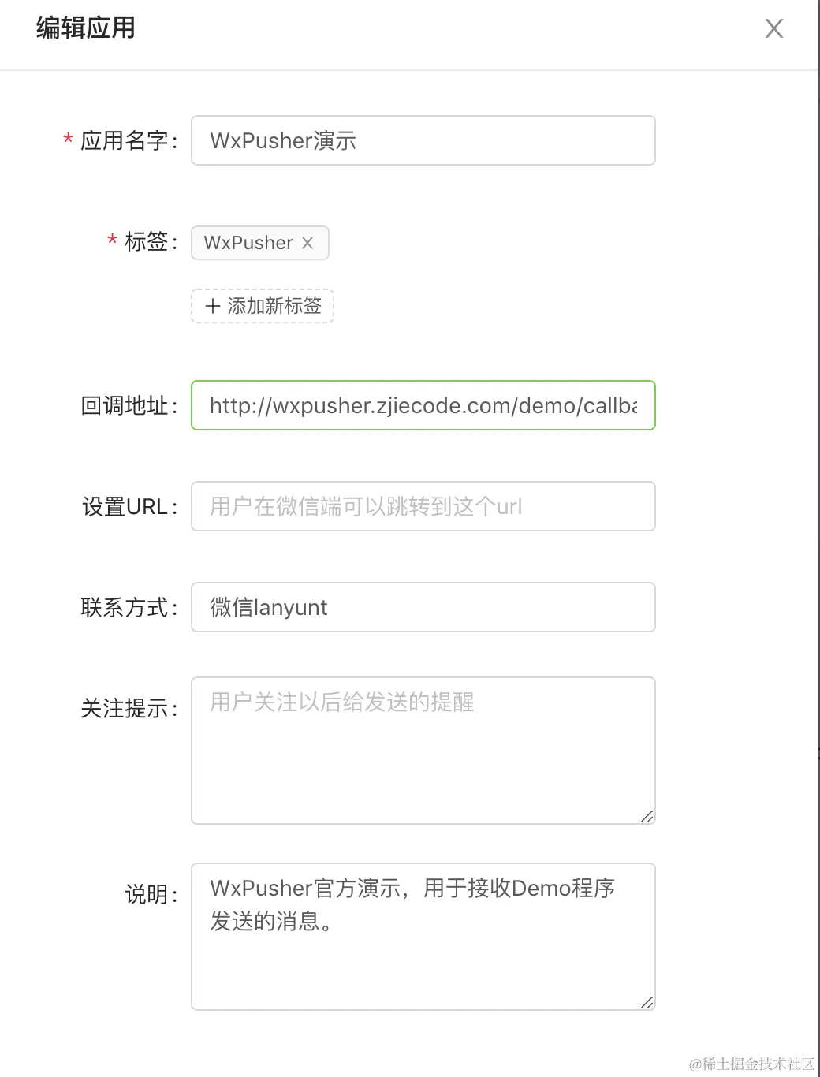Click the resize handle of 说明 textarea

[x=647, y=1001]
